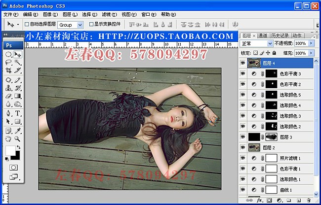
Task: Select the Eyedropper tool
Action: coord(18,131)
